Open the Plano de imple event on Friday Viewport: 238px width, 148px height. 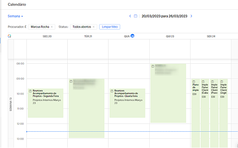196,113
